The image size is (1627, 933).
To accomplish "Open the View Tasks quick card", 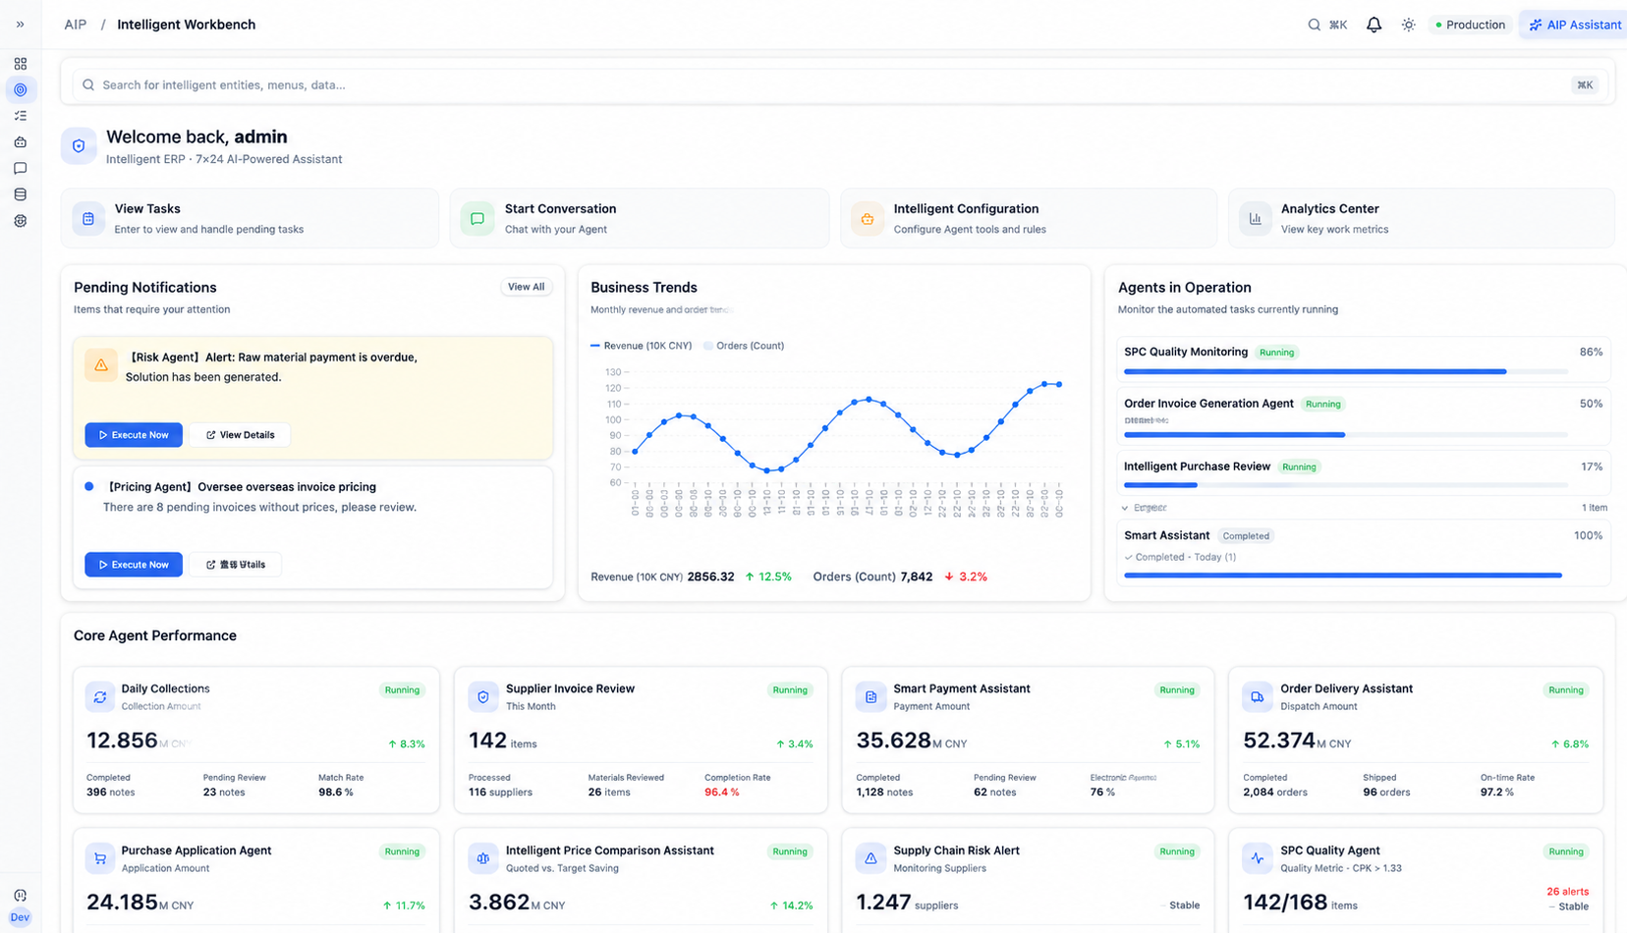I will pos(250,218).
